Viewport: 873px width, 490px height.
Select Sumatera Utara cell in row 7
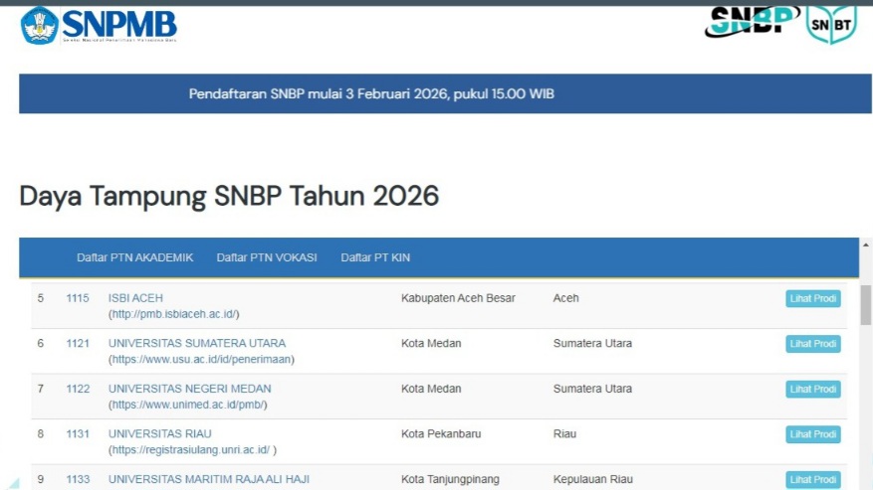tap(592, 389)
